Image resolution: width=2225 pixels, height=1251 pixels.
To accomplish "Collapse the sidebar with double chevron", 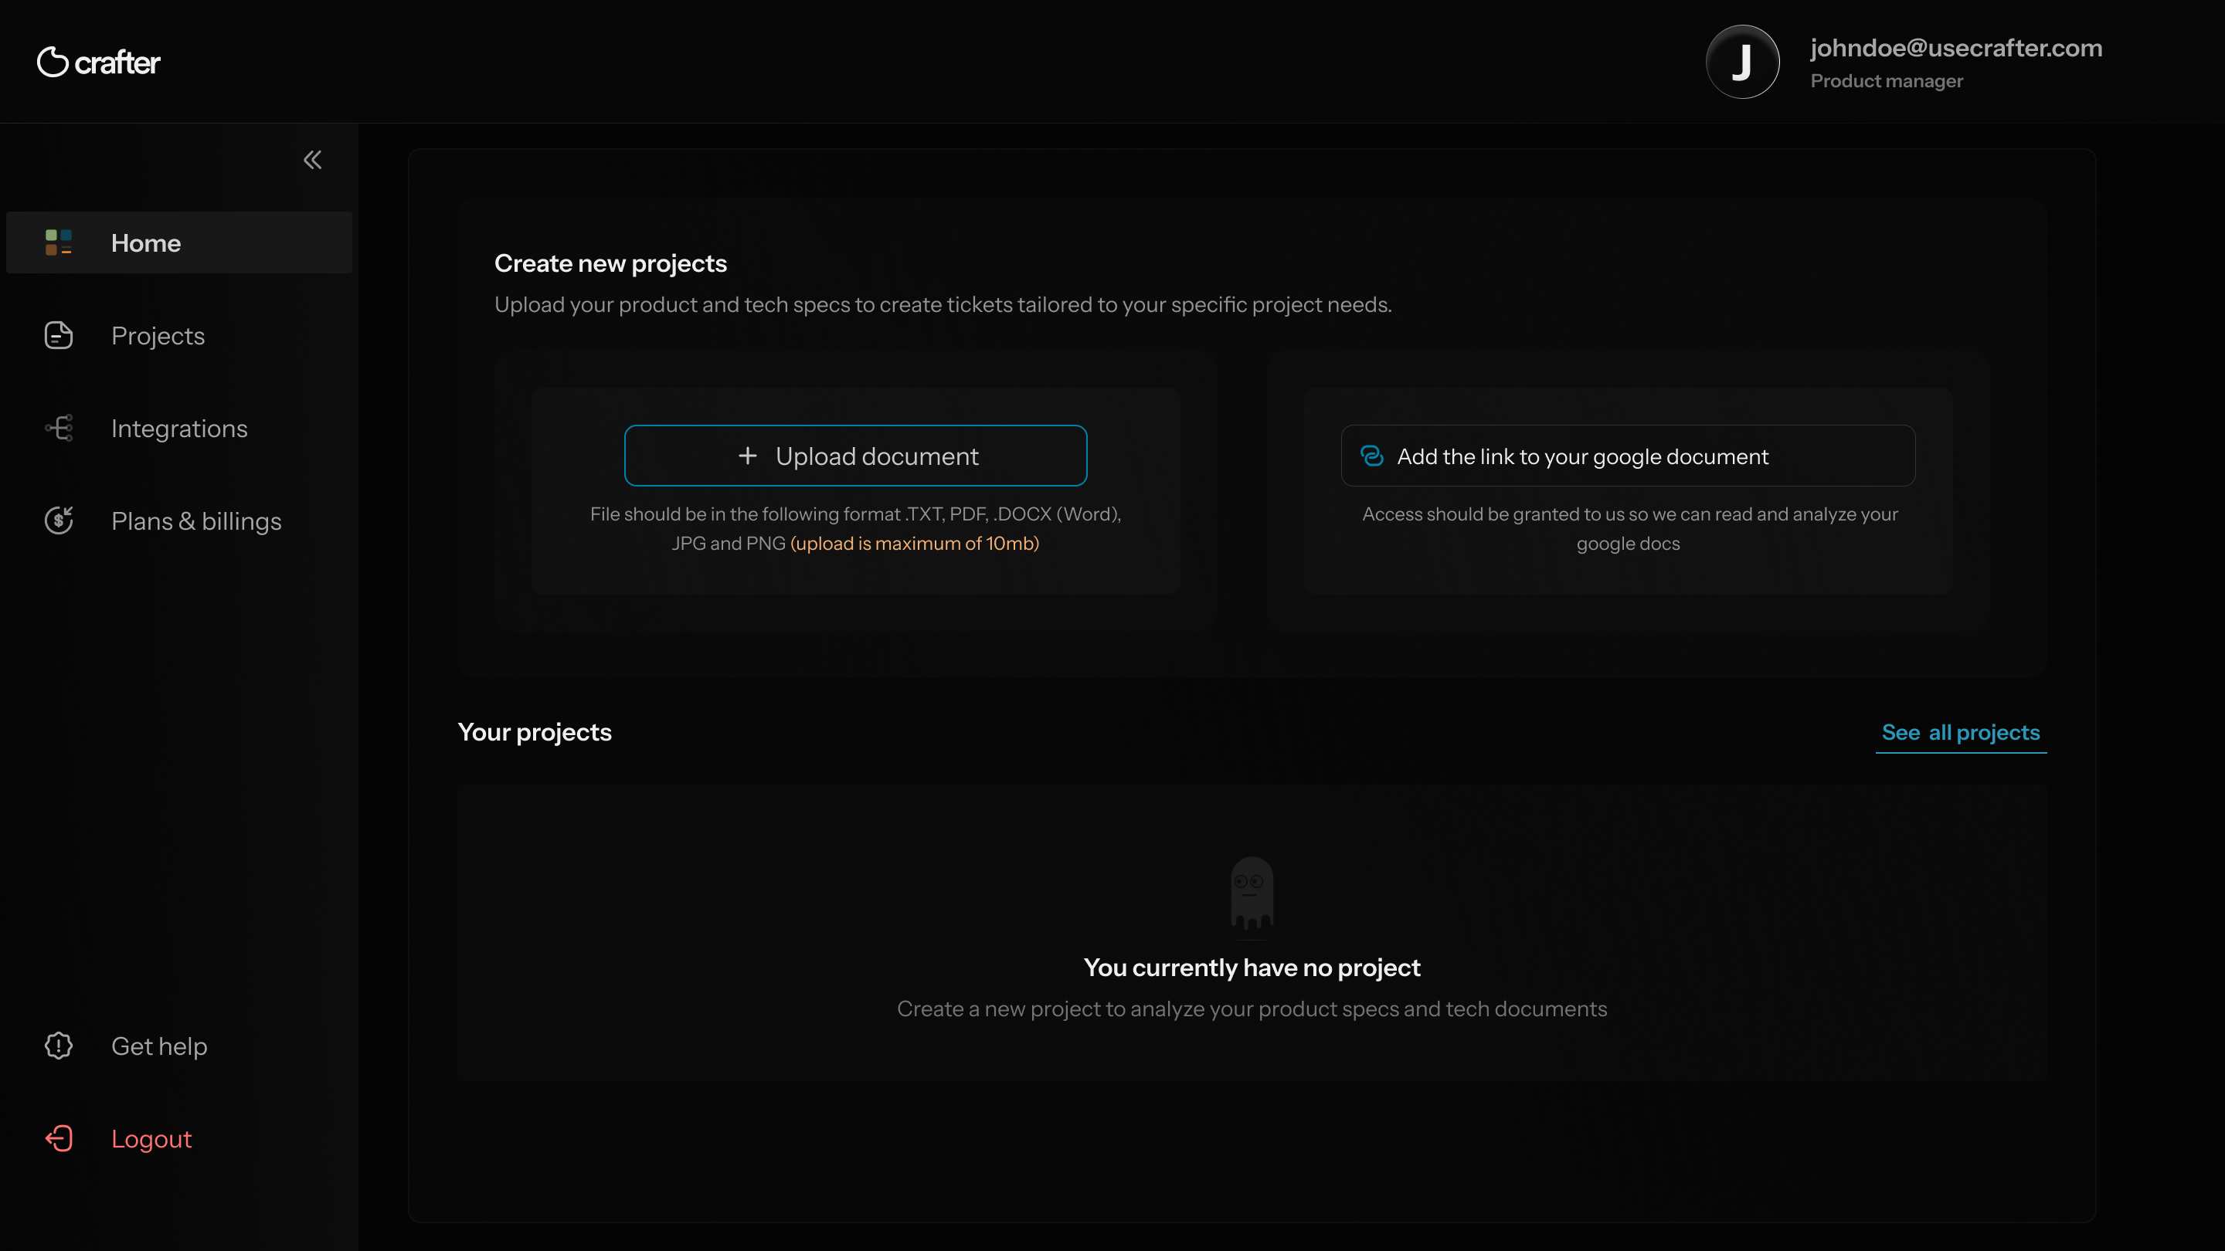I will [x=313, y=160].
